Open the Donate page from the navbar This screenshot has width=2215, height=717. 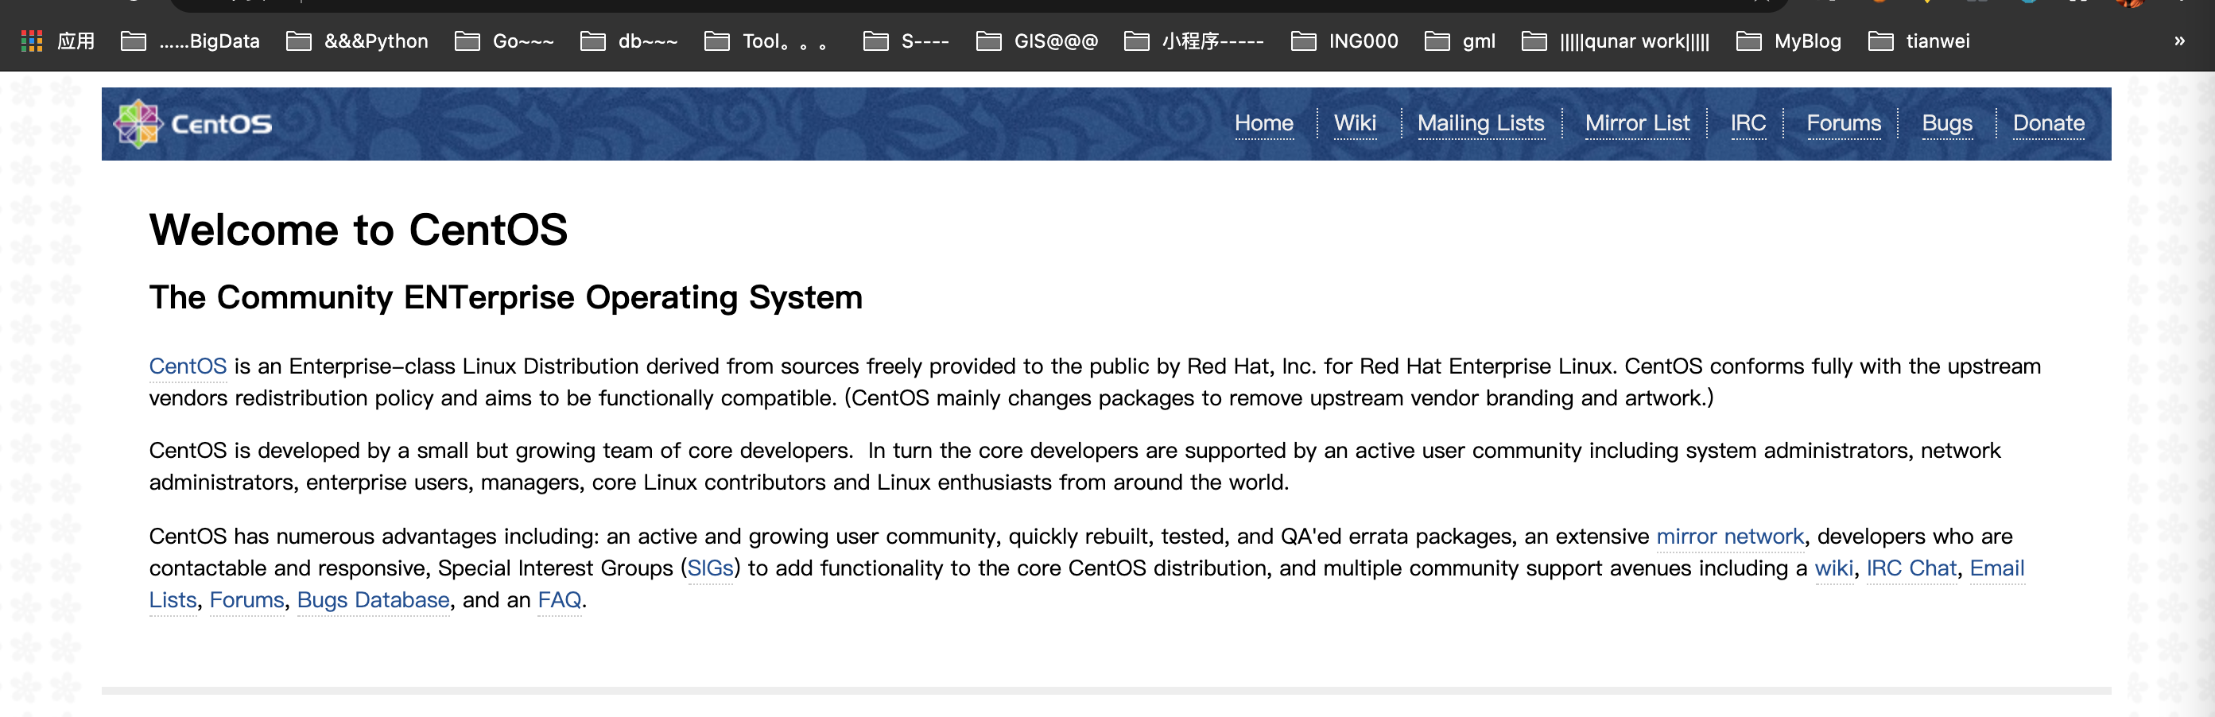coord(2047,123)
